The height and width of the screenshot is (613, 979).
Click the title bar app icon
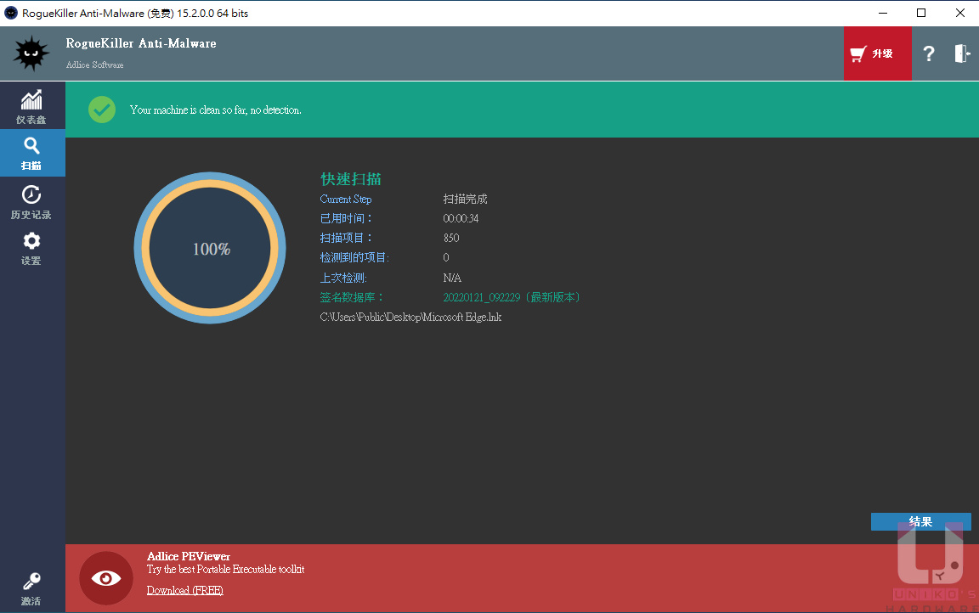pyautogui.click(x=10, y=13)
